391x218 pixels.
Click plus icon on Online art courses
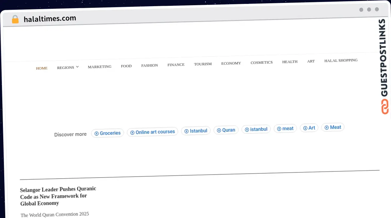pos(132,132)
